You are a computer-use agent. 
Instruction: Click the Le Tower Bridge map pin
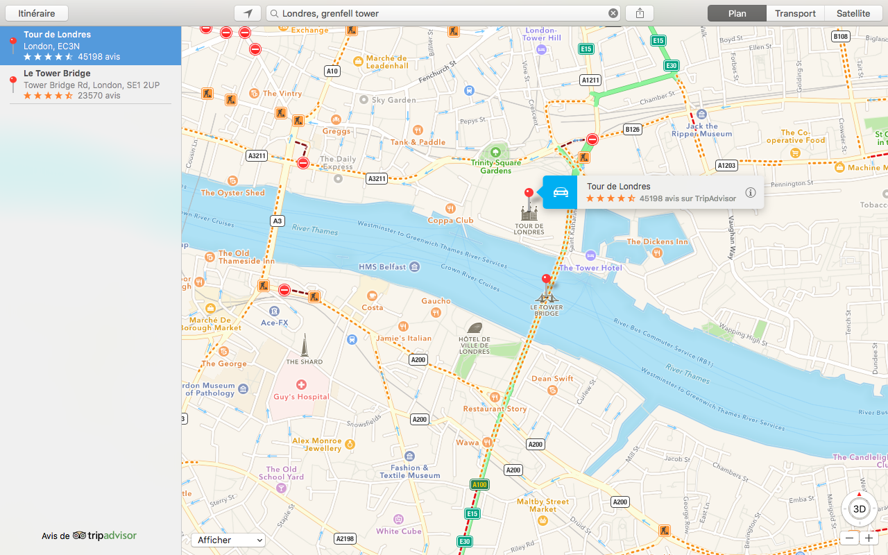[x=547, y=280]
